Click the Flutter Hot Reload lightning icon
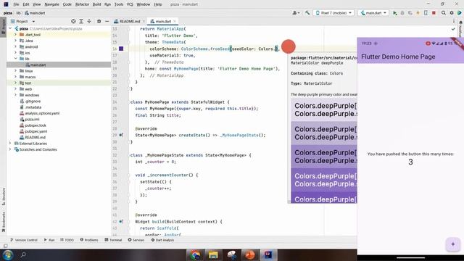 point(418,13)
